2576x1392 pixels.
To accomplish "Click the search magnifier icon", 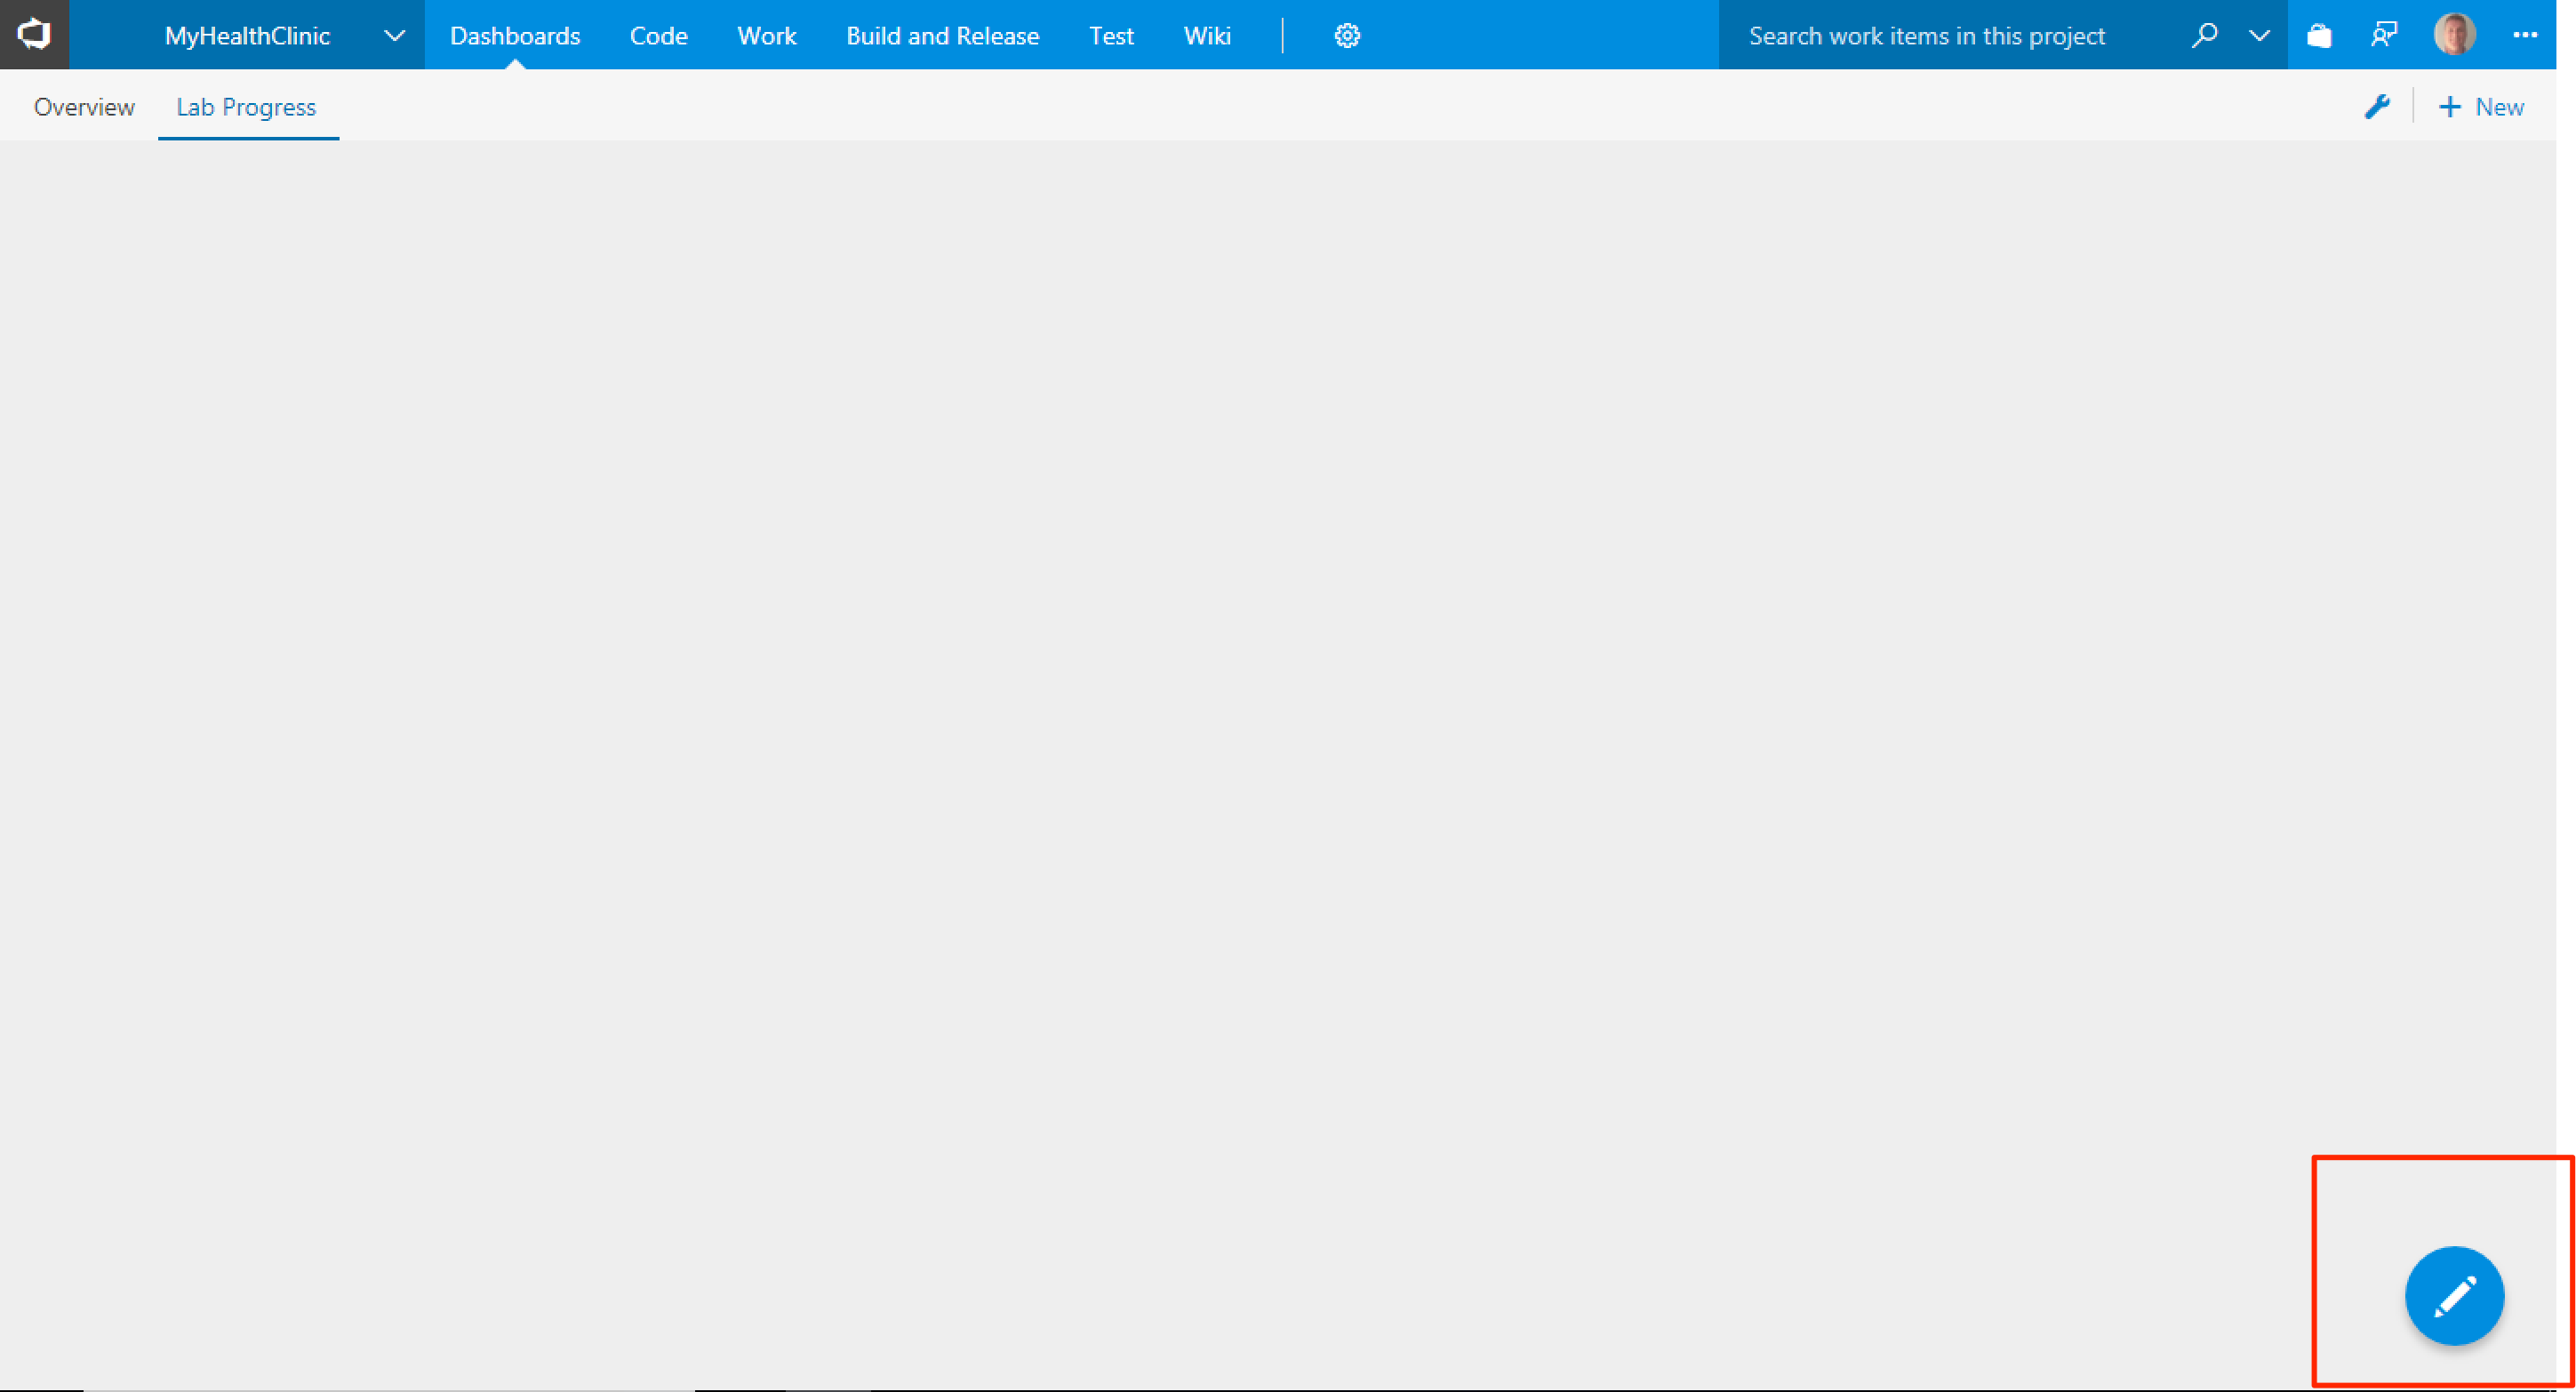I will coord(2204,36).
